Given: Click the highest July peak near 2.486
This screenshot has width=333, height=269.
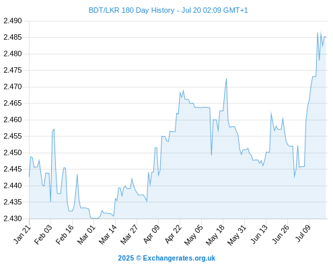Looking at the screenshot, I should (318, 33).
